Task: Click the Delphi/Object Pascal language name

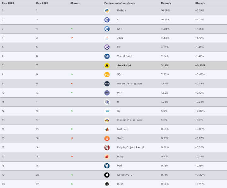Action: tap(131, 147)
